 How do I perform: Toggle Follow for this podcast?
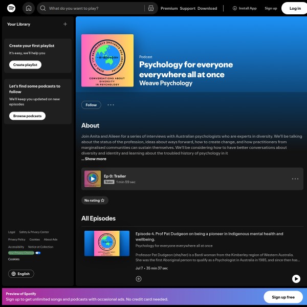(91, 105)
